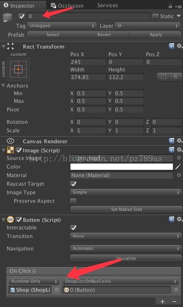Open Button (Script) gear settings menu
The image size is (183, 307).
180,219
